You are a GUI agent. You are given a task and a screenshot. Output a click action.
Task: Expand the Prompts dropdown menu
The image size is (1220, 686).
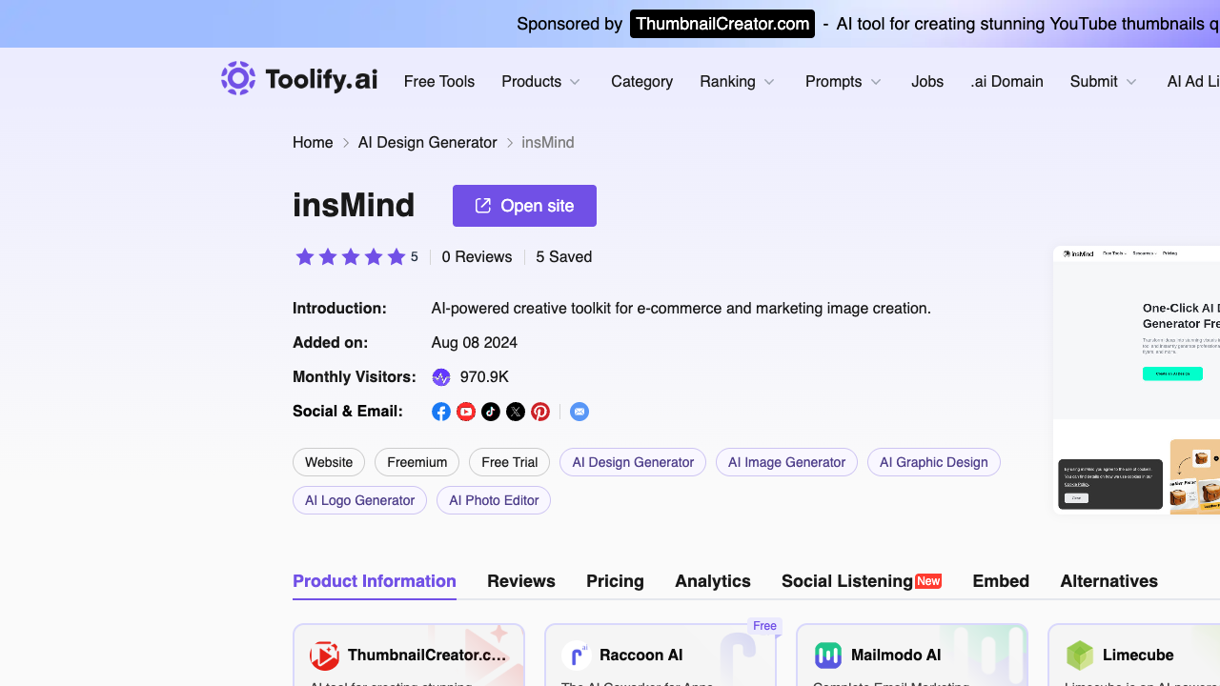(844, 82)
